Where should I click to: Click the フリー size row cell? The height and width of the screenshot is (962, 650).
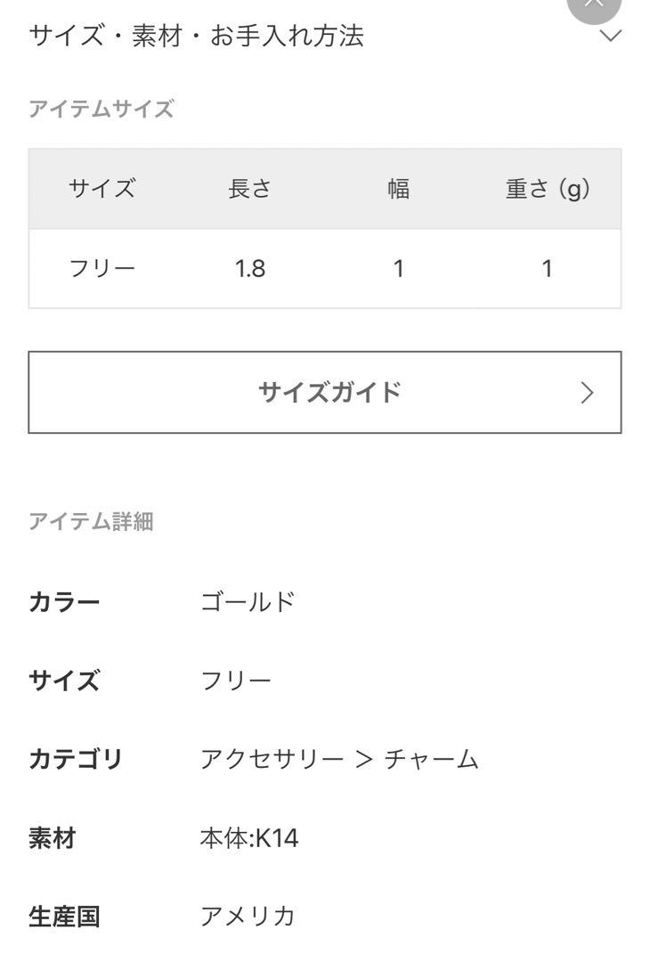click(102, 269)
